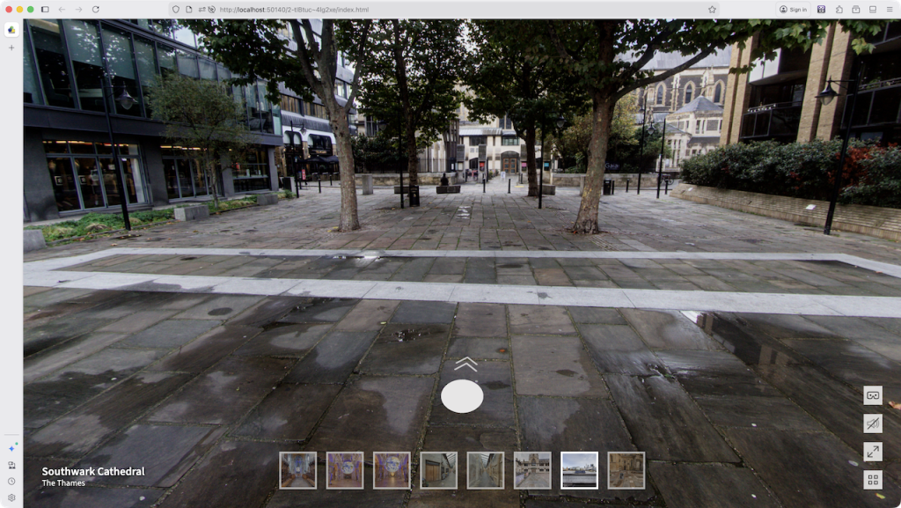Screen dimensions: 901x508
Task: Go back to the previous page
Action: pos(62,10)
